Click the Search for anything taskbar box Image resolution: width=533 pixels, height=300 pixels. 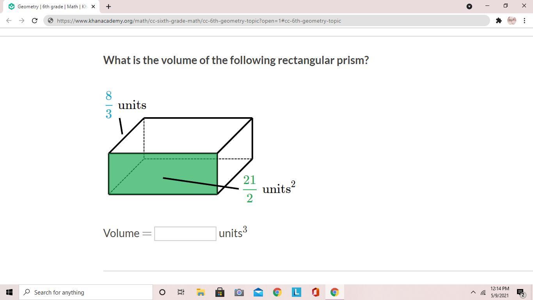pos(86,292)
